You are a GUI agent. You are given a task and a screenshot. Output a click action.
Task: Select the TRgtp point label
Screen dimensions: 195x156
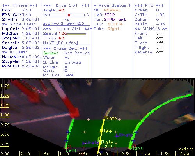pos(110,118)
